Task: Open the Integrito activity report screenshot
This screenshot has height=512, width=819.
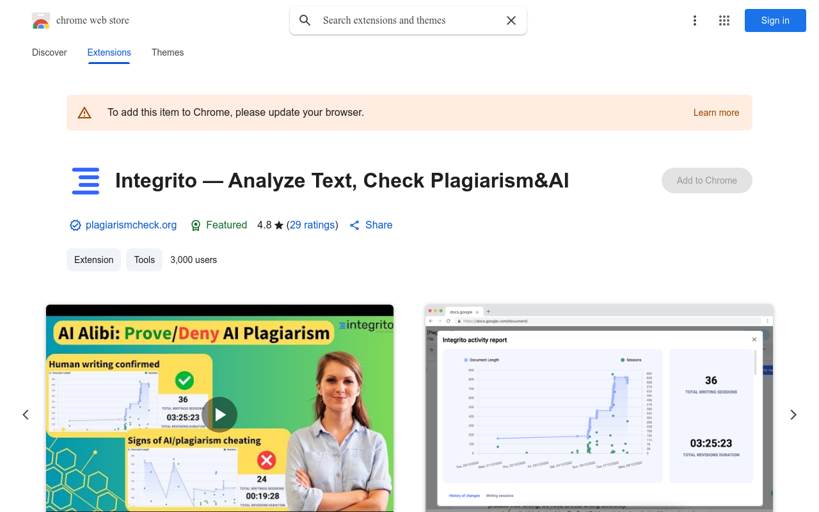Action: [600, 408]
